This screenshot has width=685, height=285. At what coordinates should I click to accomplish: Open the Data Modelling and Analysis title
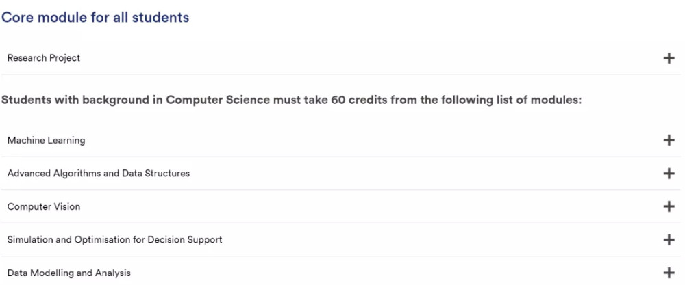click(x=69, y=273)
